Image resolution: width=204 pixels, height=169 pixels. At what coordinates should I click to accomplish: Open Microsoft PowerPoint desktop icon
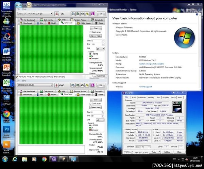pyautogui.click(x=6, y=70)
